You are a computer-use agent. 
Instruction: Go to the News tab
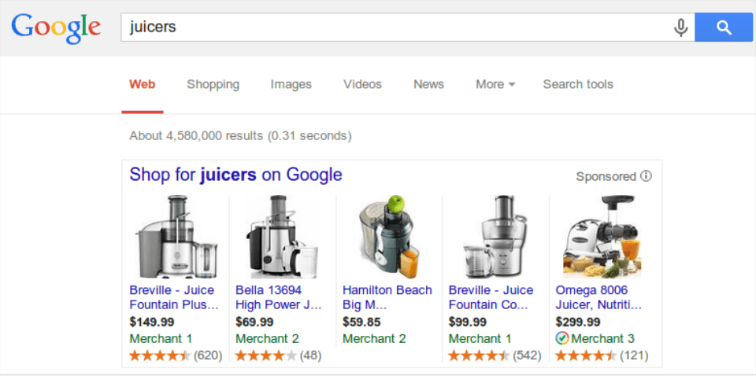click(428, 84)
